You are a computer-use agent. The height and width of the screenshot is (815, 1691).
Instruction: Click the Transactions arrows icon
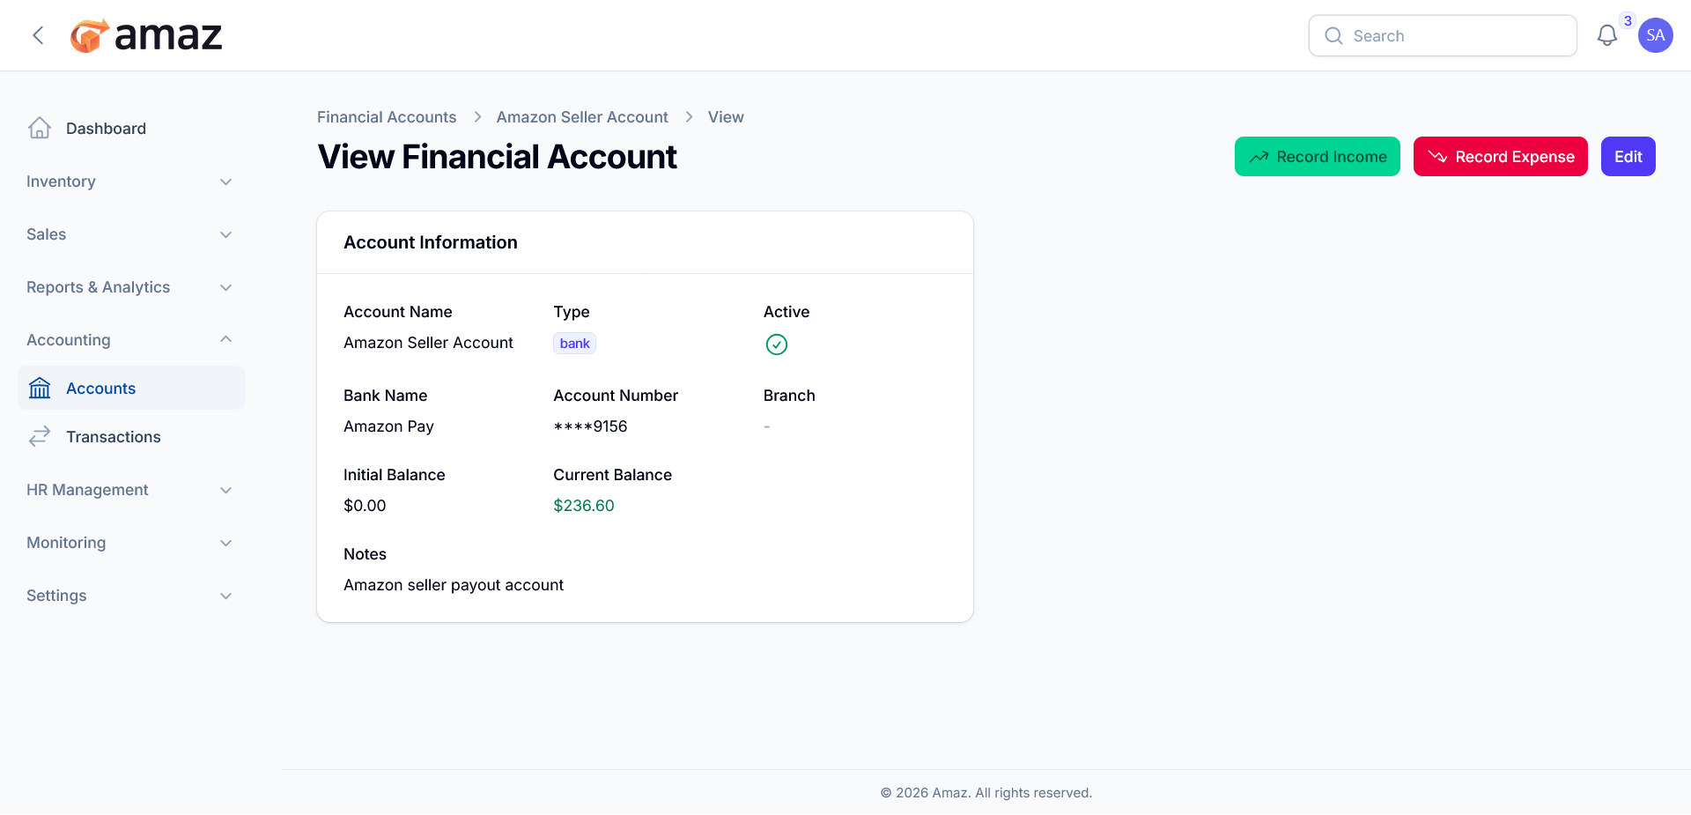(40, 436)
